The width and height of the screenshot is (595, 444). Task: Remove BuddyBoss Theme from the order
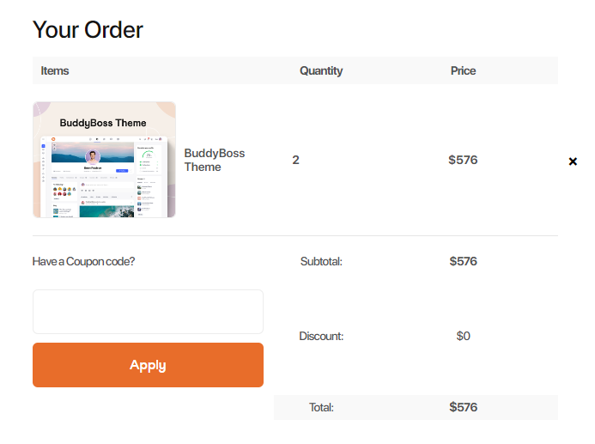tap(573, 161)
